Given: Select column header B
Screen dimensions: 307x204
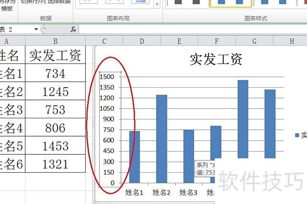Looking at the screenshot, I should click(x=55, y=41).
